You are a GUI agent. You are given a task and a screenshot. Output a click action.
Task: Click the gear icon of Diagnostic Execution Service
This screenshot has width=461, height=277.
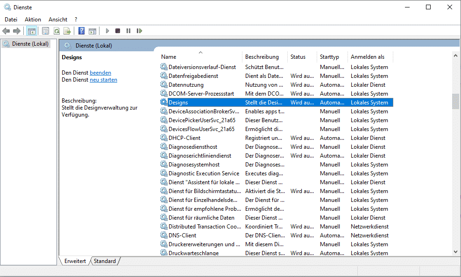coord(163,173)
